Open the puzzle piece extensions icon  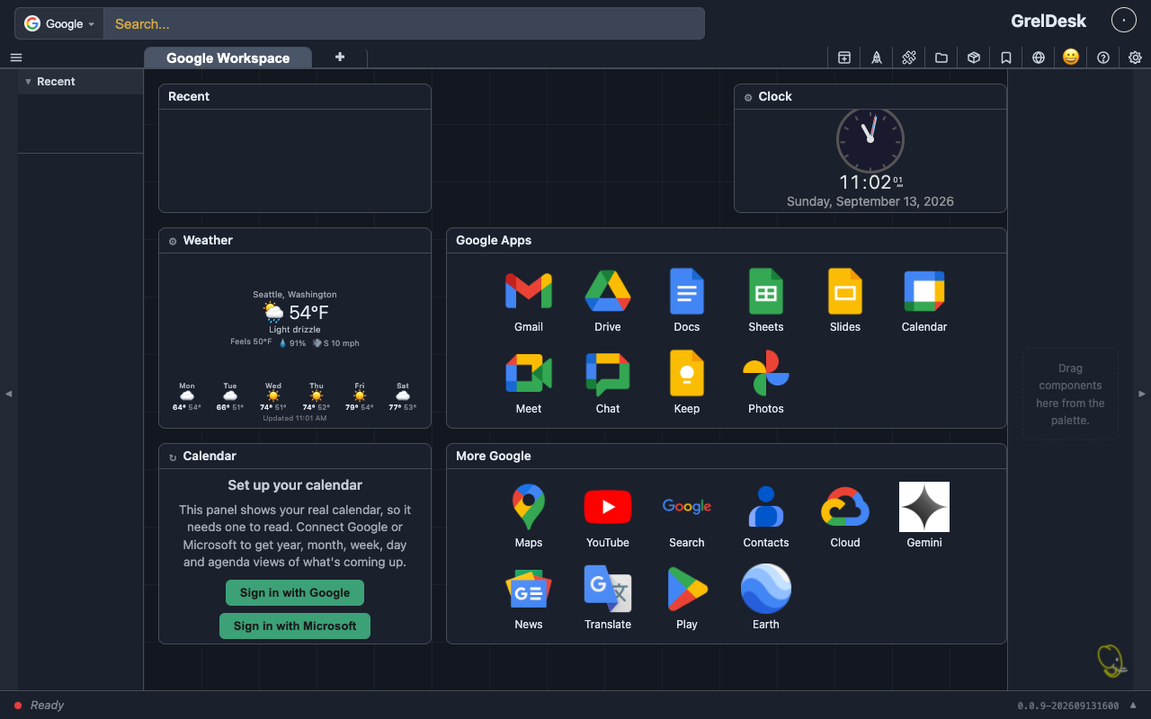click(x=909, y=58)
